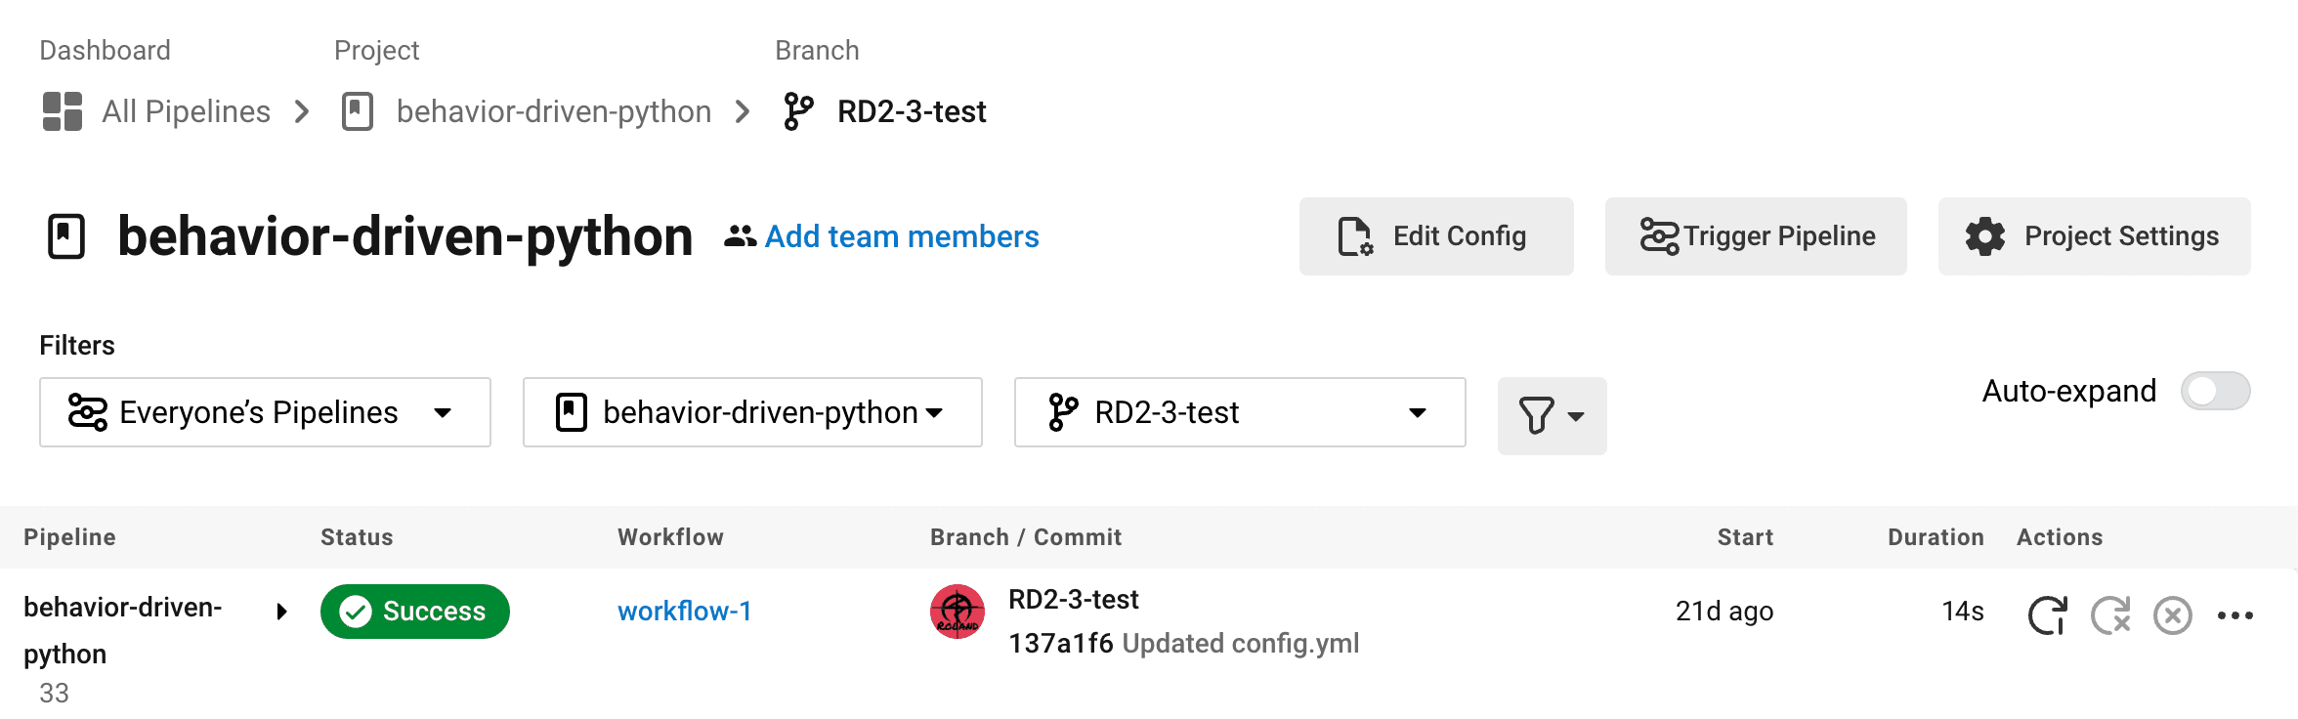
Task: Click the rerun workflow icon
Action: [x=2047, y=615]
